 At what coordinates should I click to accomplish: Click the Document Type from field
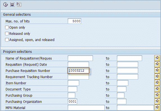click(x=72, y=89)
